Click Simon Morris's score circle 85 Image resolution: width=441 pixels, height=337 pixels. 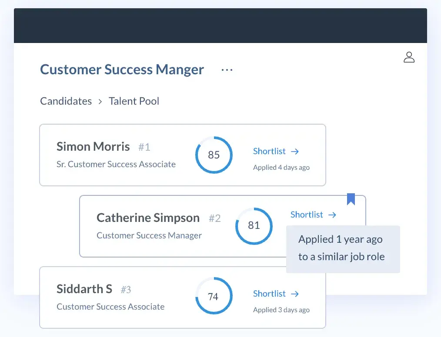point(214,155)
